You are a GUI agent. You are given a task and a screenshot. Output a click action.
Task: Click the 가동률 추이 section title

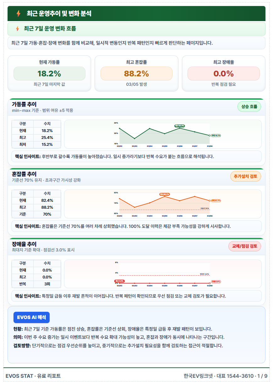24,104
